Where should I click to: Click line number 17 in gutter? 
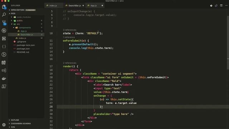[x=51, y=66]
